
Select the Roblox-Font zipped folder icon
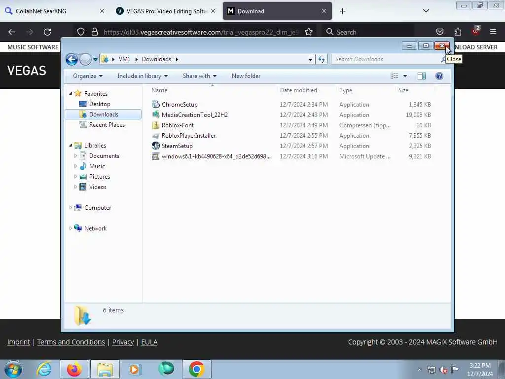(156, 125)
